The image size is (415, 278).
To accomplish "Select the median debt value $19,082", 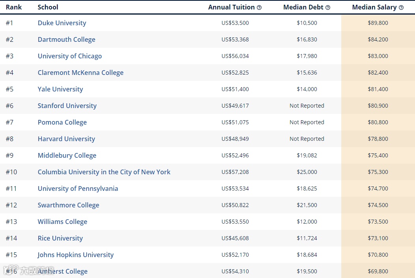I will [307, 155].
